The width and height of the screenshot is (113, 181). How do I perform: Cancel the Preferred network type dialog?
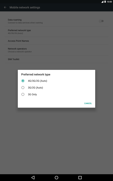[x=88, y=103]
